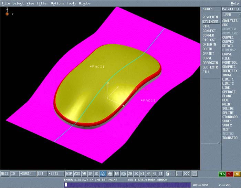Toggle the INT button

[x=237, y=174]
